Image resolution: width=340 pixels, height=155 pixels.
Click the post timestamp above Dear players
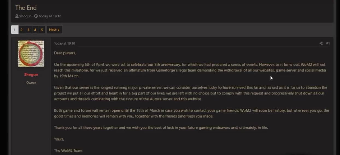(x=65, y=43)
